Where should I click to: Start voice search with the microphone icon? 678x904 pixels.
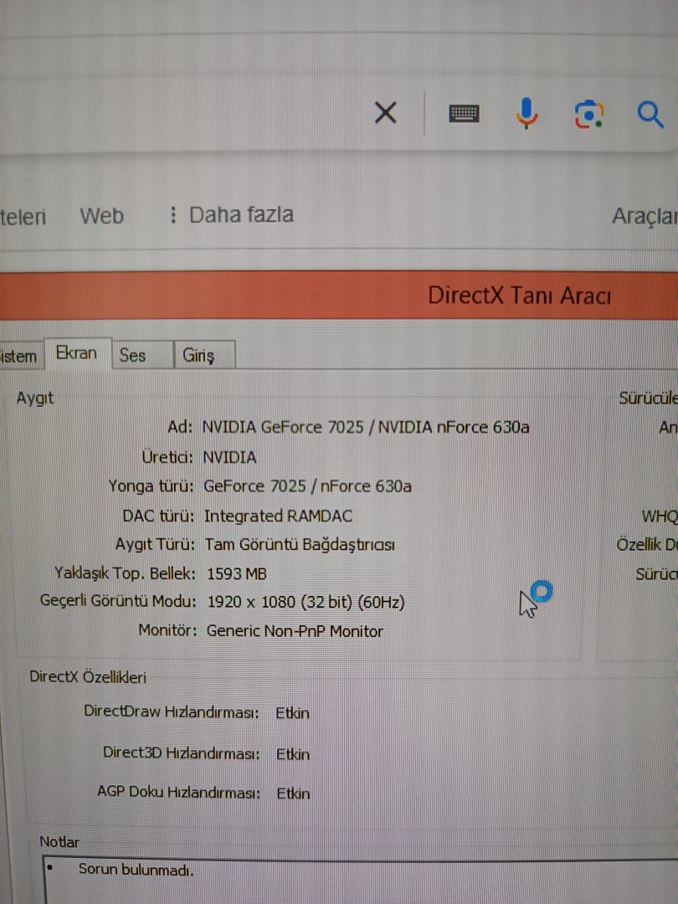[526, 113]
